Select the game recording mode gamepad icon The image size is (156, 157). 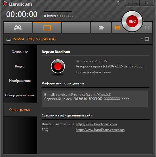[18, 27]
